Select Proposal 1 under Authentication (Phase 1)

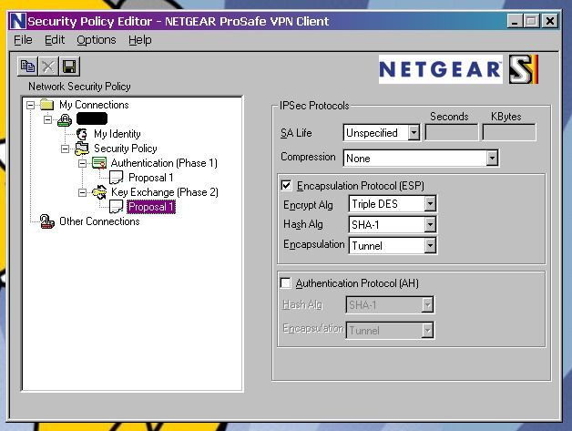click(150, 178)
